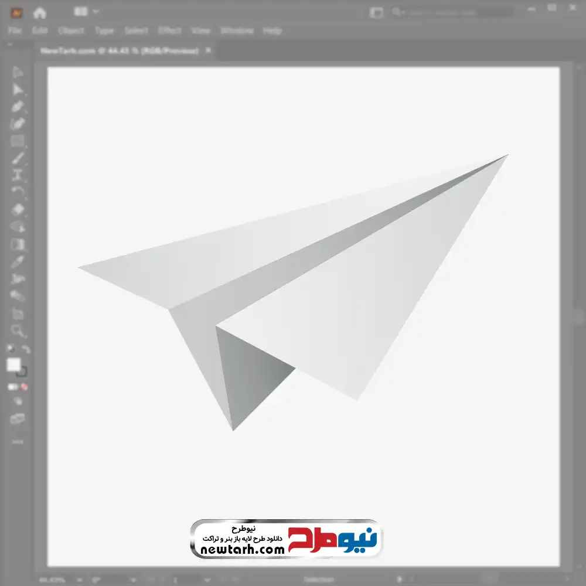Click the white Fill color swatch
Image resolution: width=586 pixels, height=586 pixels.
(x=14, y=365)
